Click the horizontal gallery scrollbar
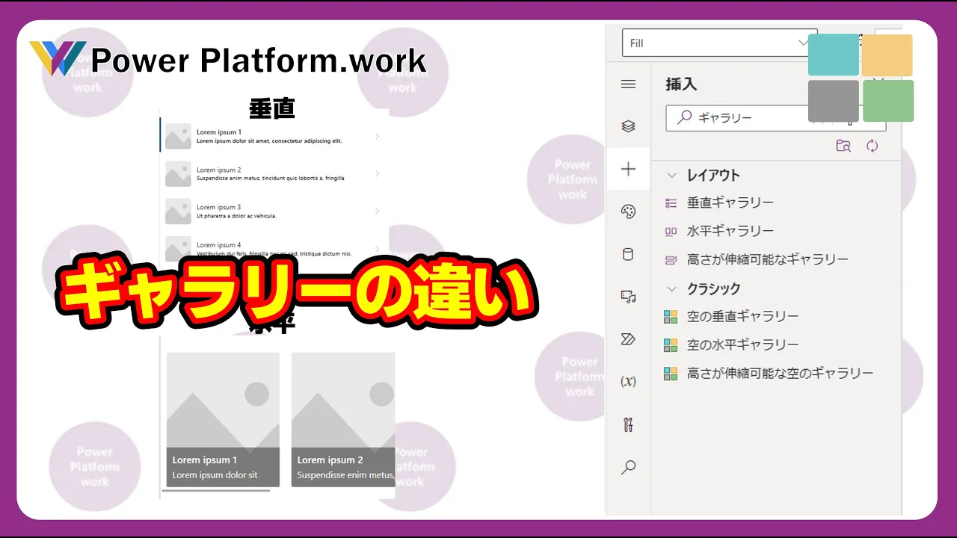Screen dimensions: 957x538 point(216,491)
